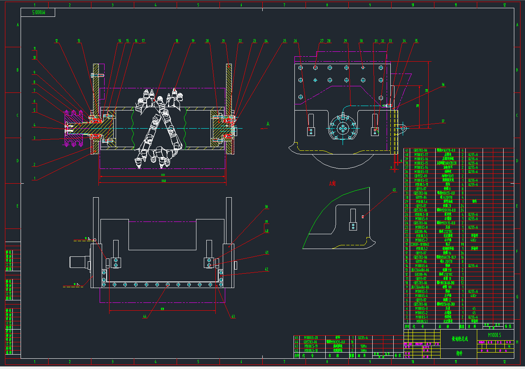Click callout balloon number 4
This screenshot has width=525, height=369.
click(35, 125)
